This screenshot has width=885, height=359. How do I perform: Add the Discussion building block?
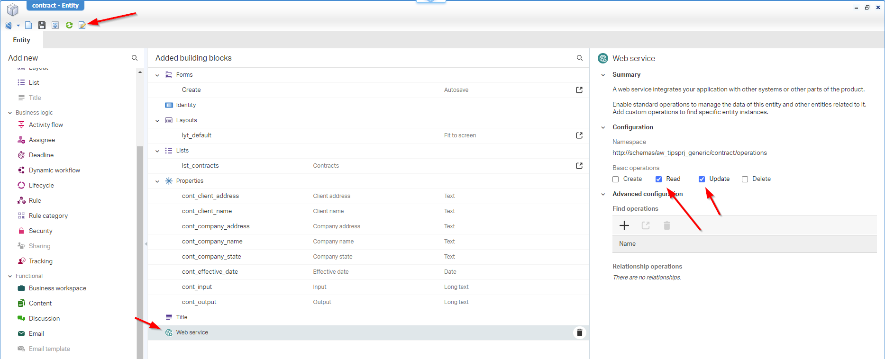pyautogui.click(x=44, y=318)
